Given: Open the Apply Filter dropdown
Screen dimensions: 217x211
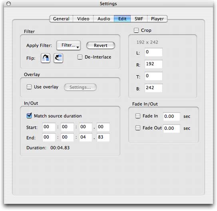Looking at the screenshot, I should [68, 45].
